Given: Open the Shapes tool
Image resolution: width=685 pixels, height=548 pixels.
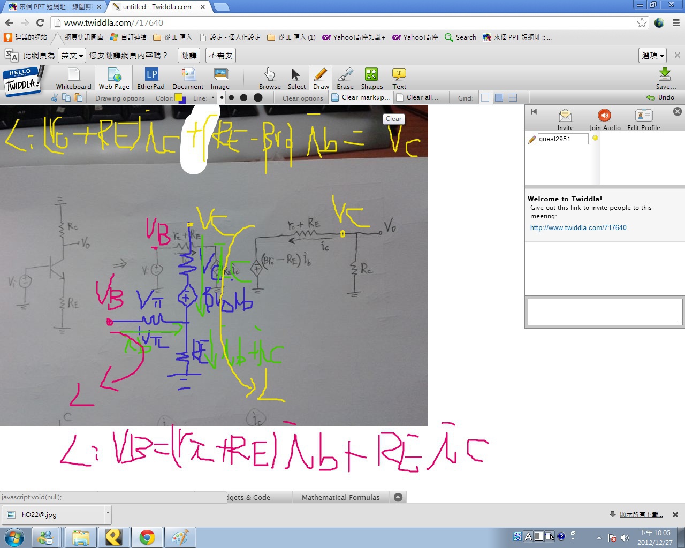Looking at the screenshot, I should click(x=371, y=78).
